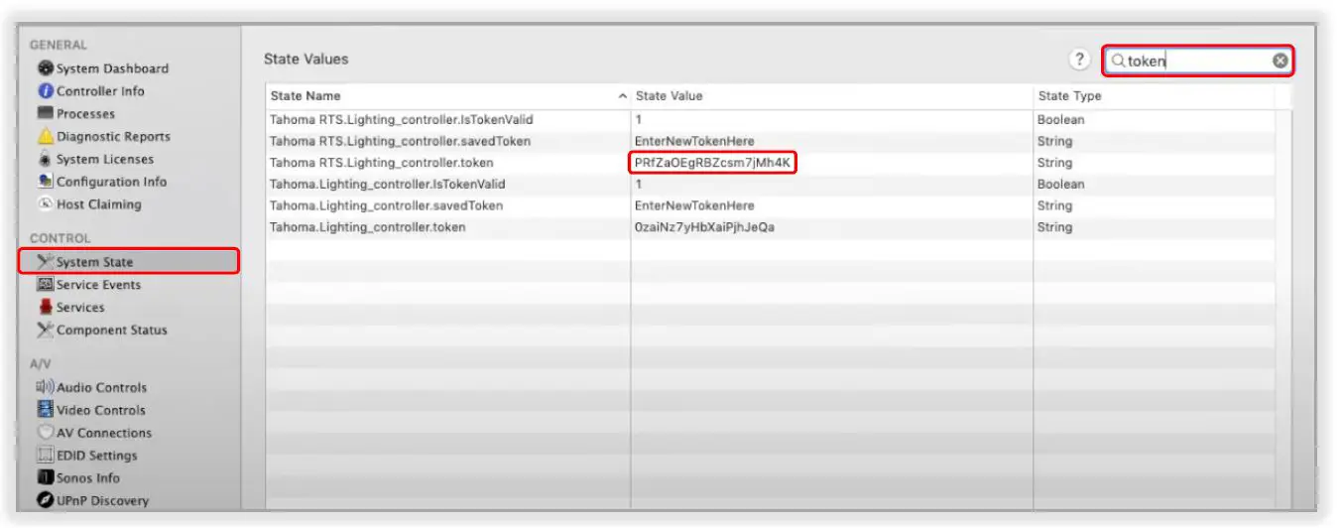The image size is (1343, 528).
Task: Click the Diagnostic Reports warning icon
Action: click(x=46, y=137)
